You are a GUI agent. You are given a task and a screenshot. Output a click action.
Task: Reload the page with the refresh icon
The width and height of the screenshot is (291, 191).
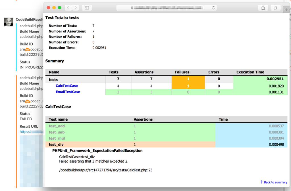pyautogui.click(x=213, y=8)
